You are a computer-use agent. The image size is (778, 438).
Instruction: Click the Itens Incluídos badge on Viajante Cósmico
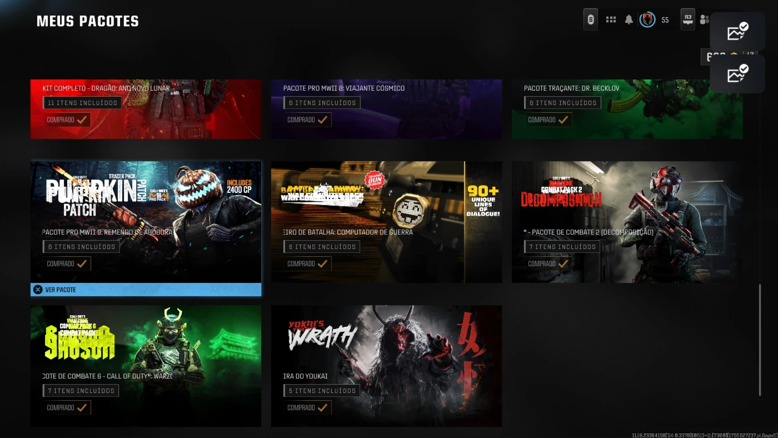coord(322,103)
